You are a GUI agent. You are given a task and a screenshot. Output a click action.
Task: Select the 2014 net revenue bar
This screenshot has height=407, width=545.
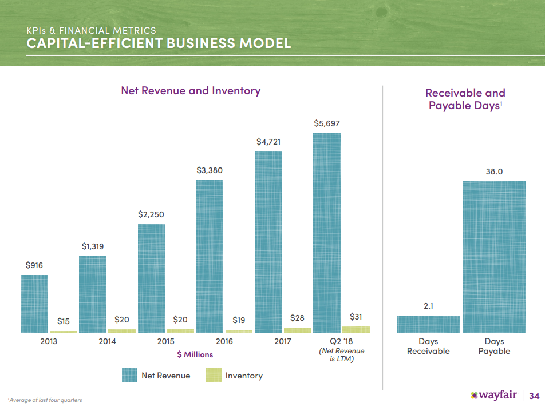point(93,294)
